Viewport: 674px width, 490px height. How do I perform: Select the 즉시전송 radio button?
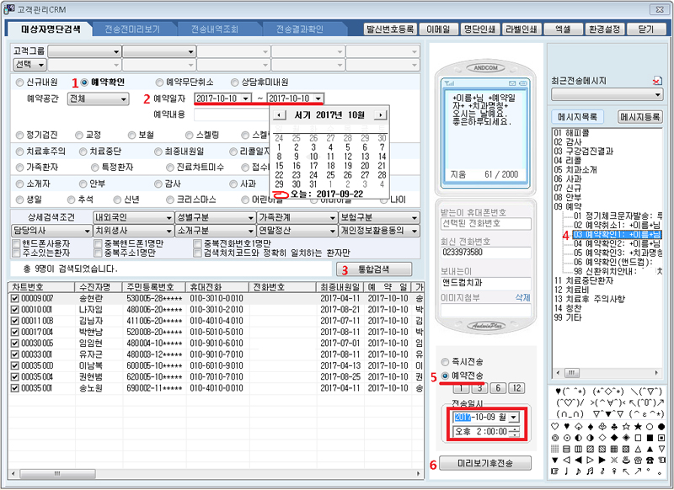point(444,362)
